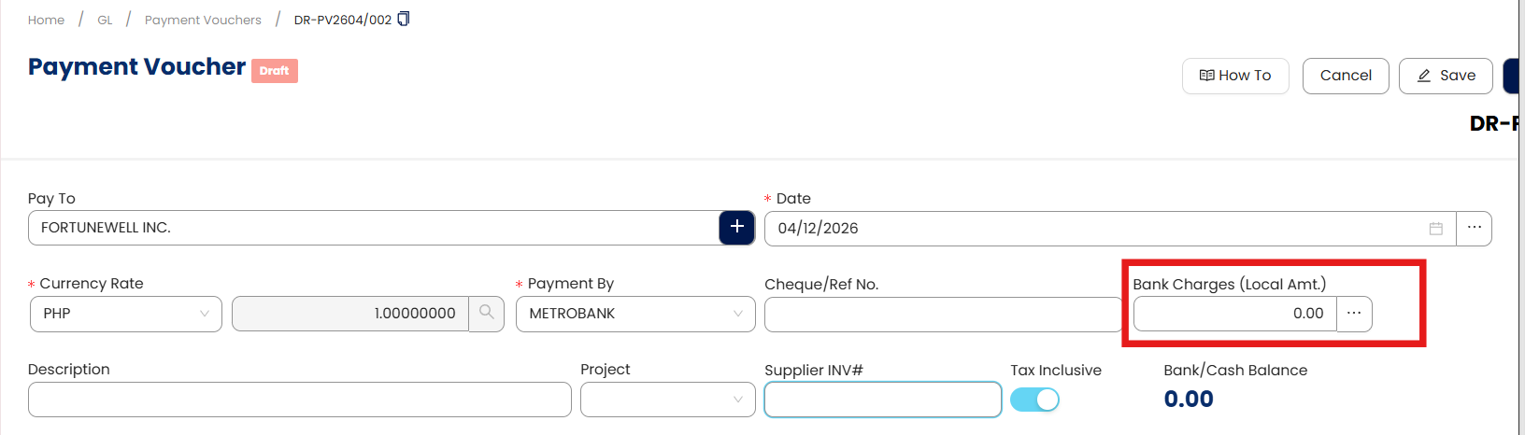The width and height of the screenshot is (1525, 435).
Task: Open Payment Vouchers breadcrumb link
Action: 203,20
